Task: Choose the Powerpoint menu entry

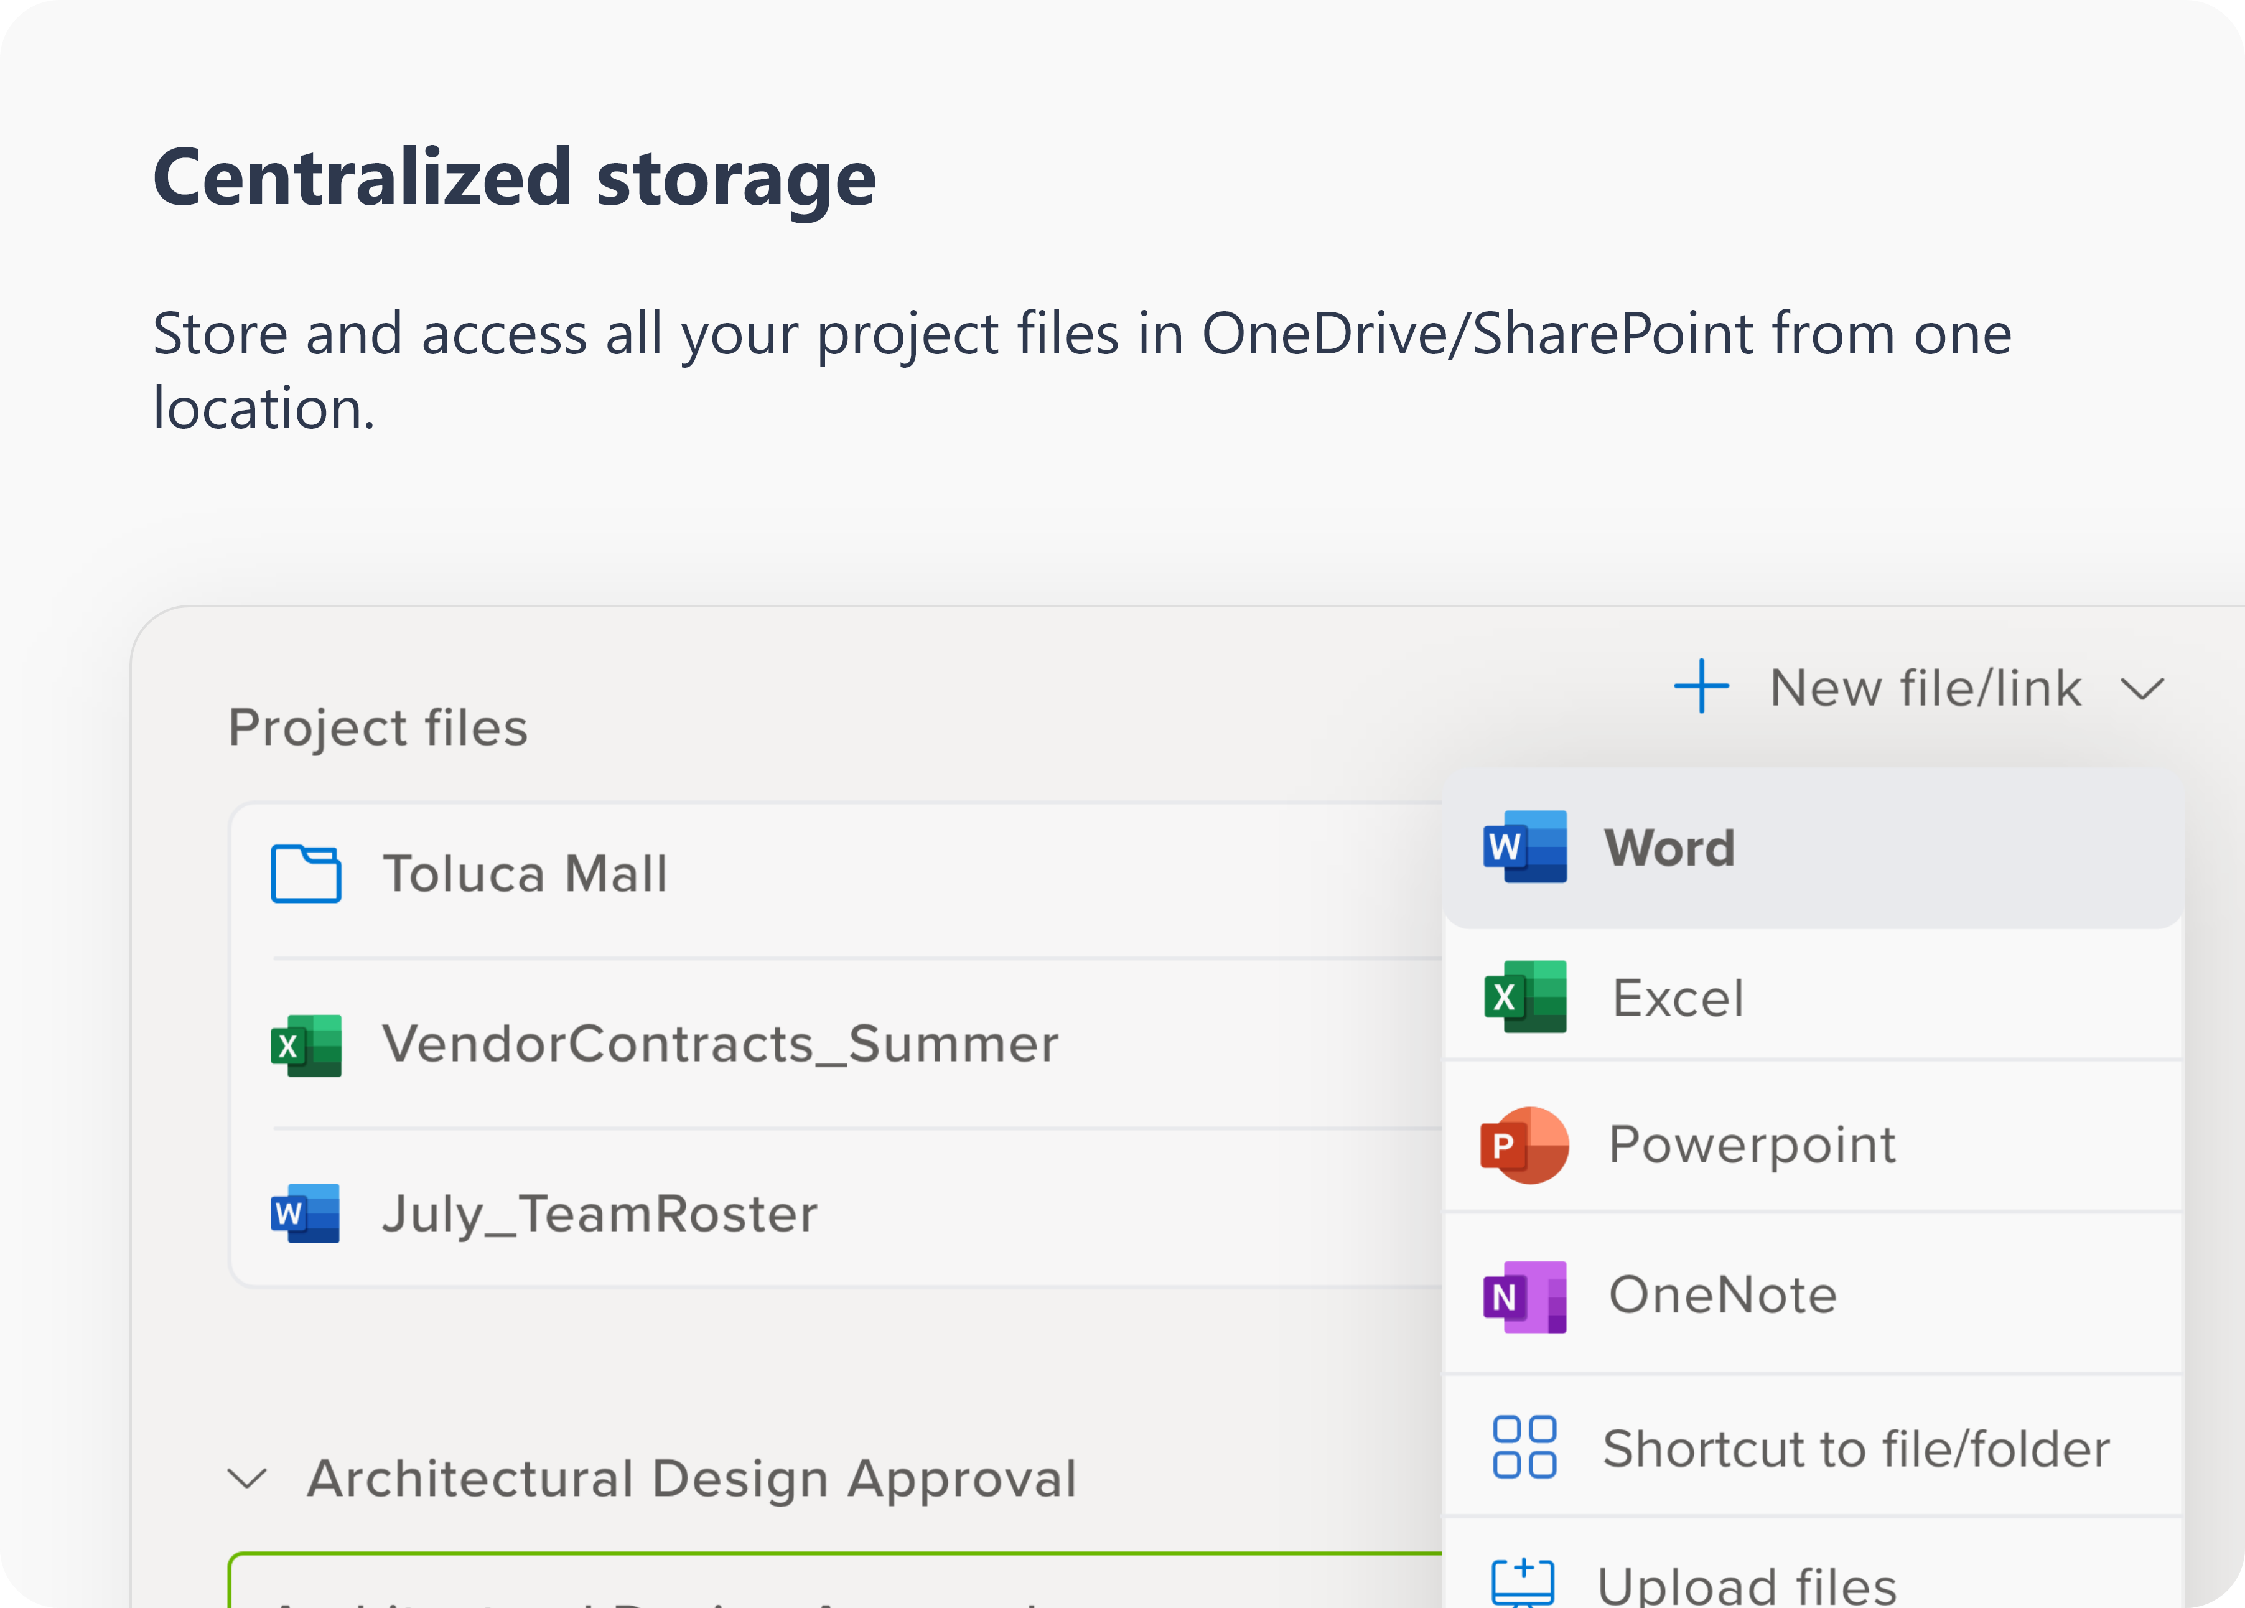Action: click(1813, 1137)
